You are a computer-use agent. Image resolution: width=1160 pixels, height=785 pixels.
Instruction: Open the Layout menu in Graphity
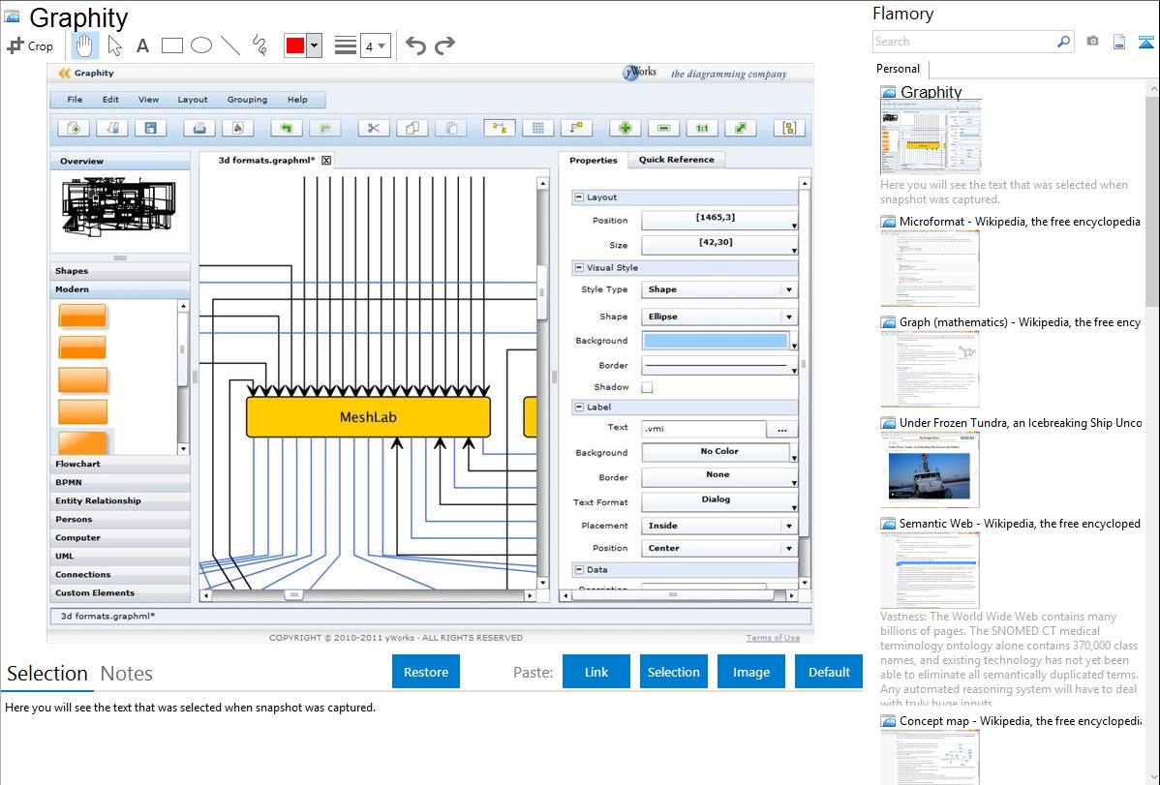pos(193,99)
